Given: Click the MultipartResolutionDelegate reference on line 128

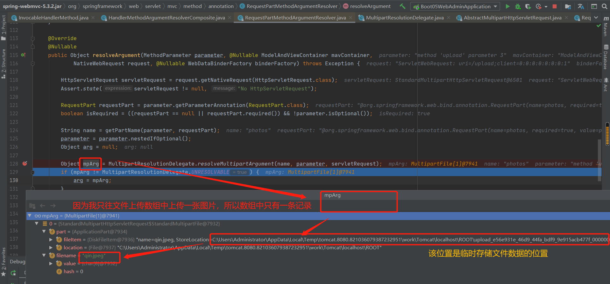Looking at the screenshot, I should pyautogui.click(x=151, y=164).
